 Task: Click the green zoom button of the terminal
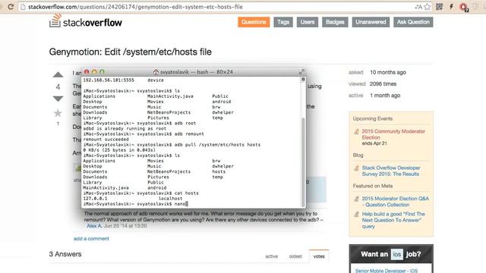pyautogui.click(x=102, y=72)
